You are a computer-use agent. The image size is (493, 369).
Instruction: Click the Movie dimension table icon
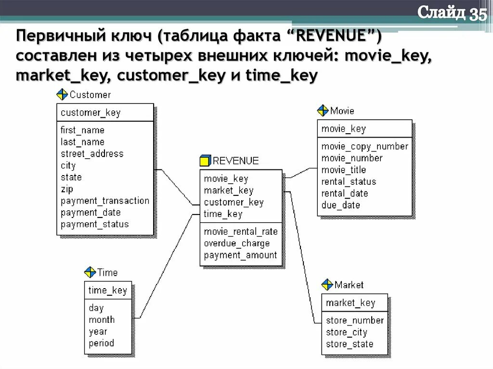pos(323,110)
